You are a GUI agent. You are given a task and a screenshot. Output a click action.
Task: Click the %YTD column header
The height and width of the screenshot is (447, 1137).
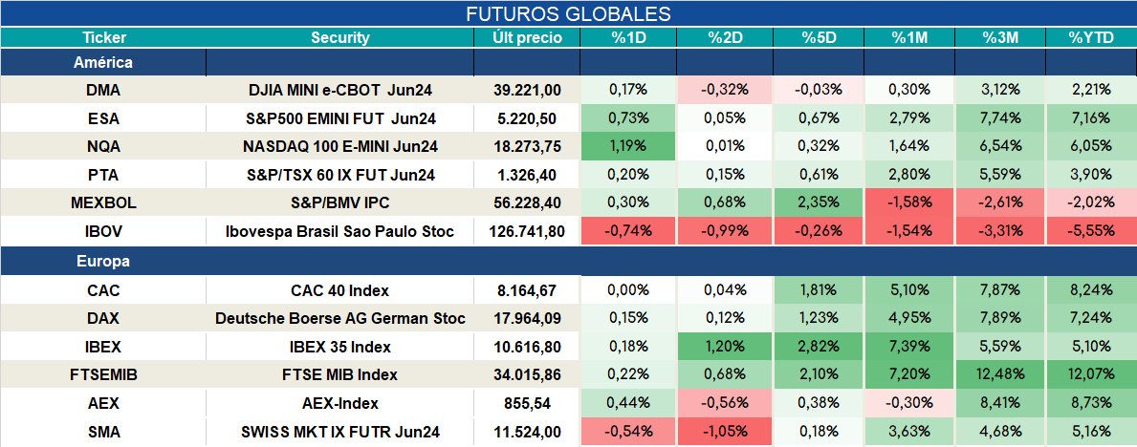pos(1090,38)
